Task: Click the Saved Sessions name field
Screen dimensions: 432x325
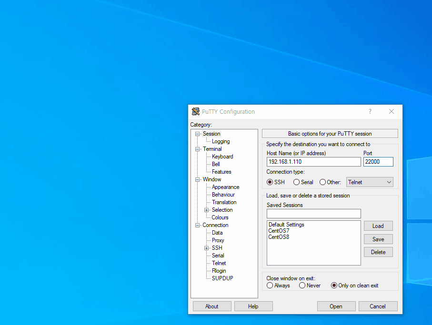Action: (x=313, y=214)
